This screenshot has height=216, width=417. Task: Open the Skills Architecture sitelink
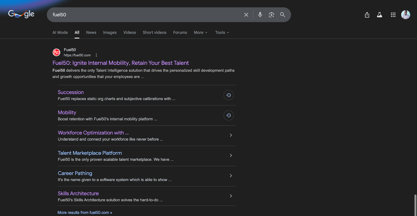coord(78,194)
